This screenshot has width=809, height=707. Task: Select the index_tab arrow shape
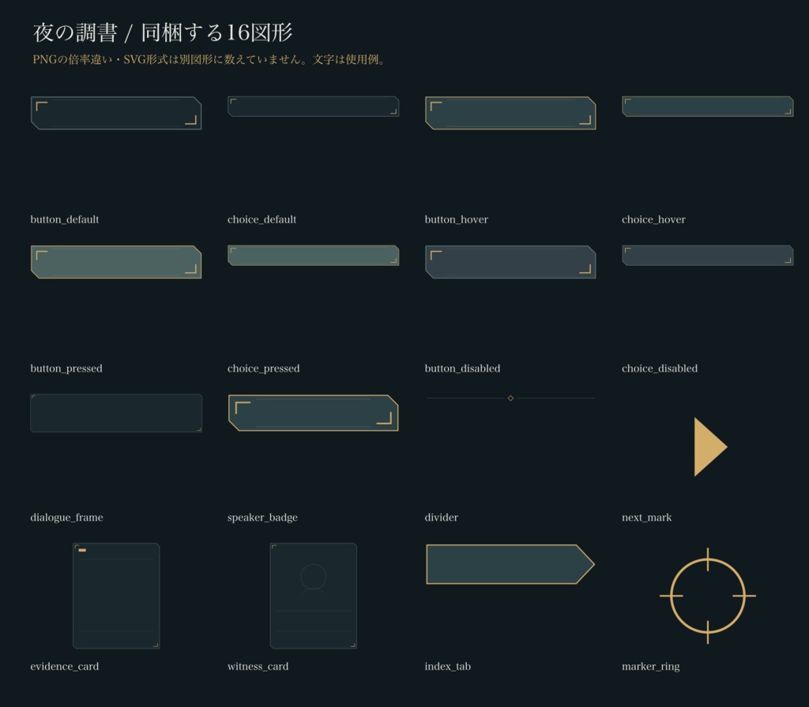510,564
